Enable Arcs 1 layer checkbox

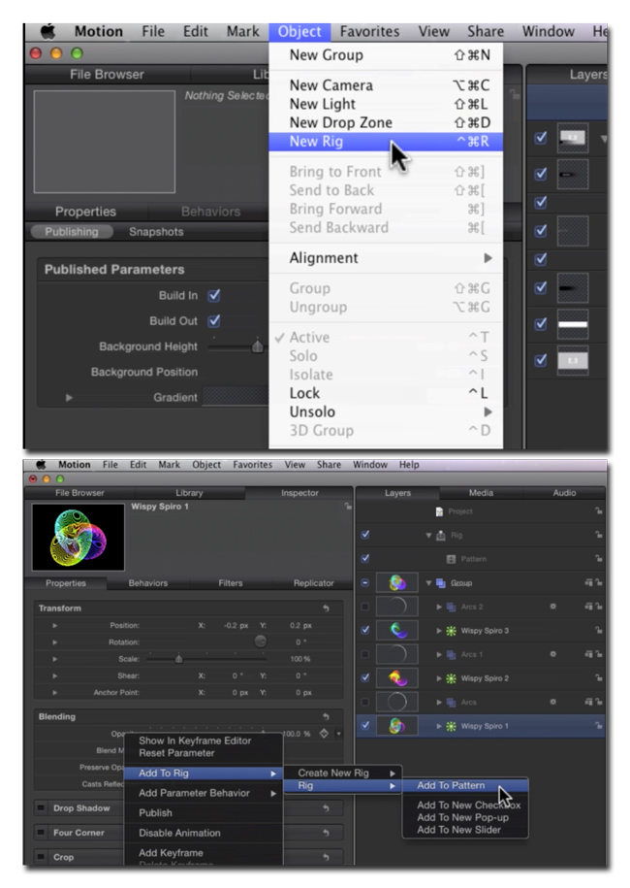coord(365,654)
